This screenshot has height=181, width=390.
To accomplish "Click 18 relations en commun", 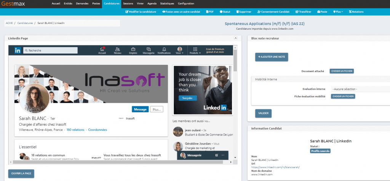I will 48,155.
